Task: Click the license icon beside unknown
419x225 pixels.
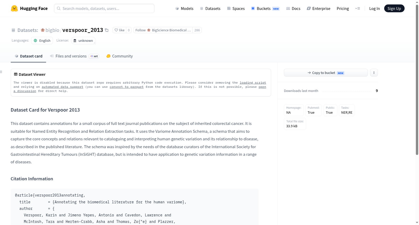Action: (75, 41)
